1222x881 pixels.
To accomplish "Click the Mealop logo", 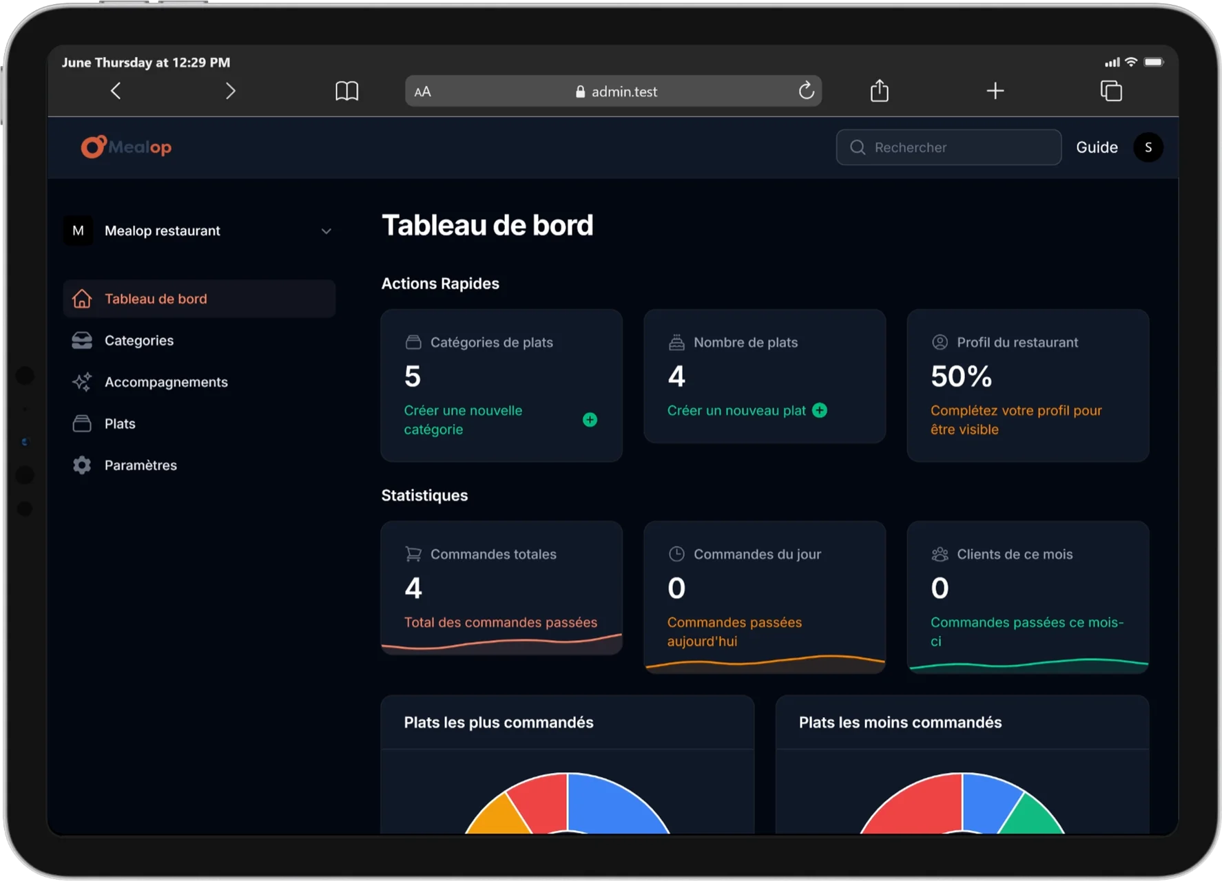I will 126,147.
